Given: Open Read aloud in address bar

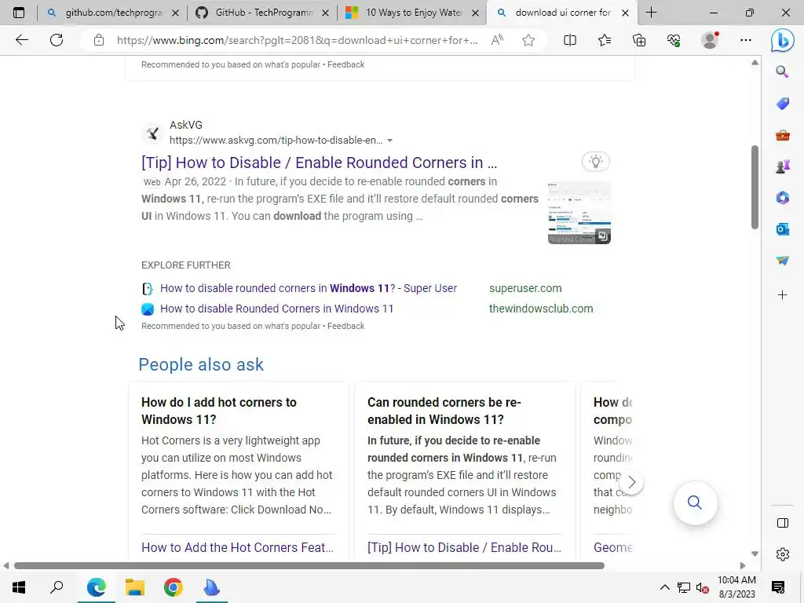Looking at the screenshot, I should pos(497,40).
